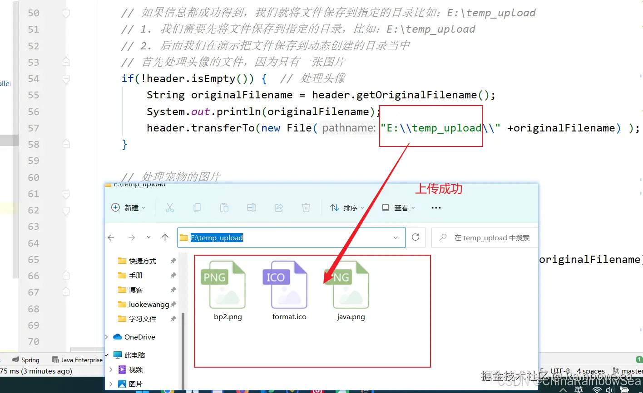Open the 新建 (New) dropdown menu
The height and width of the screenshot is (393, 643).
pos(129,208)
